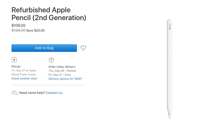Click the Apple Store pickup icon

tap(14, 60)
